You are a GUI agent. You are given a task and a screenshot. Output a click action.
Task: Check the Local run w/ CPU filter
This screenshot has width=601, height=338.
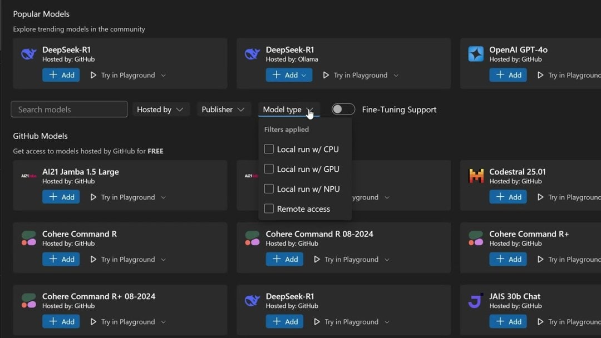tap(269, 149)
